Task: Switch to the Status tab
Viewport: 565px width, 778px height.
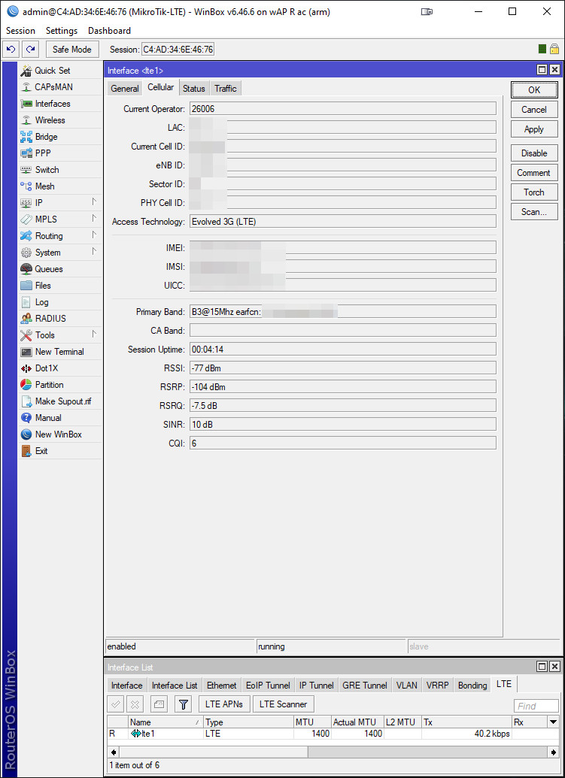Action: tap(193, 88)
